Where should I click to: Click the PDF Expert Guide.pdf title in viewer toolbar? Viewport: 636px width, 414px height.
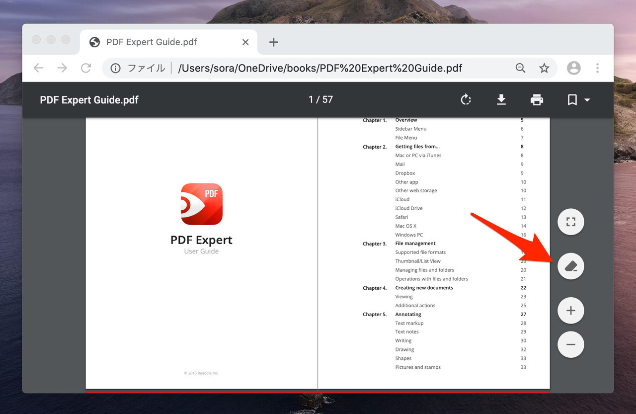[89, 100]
